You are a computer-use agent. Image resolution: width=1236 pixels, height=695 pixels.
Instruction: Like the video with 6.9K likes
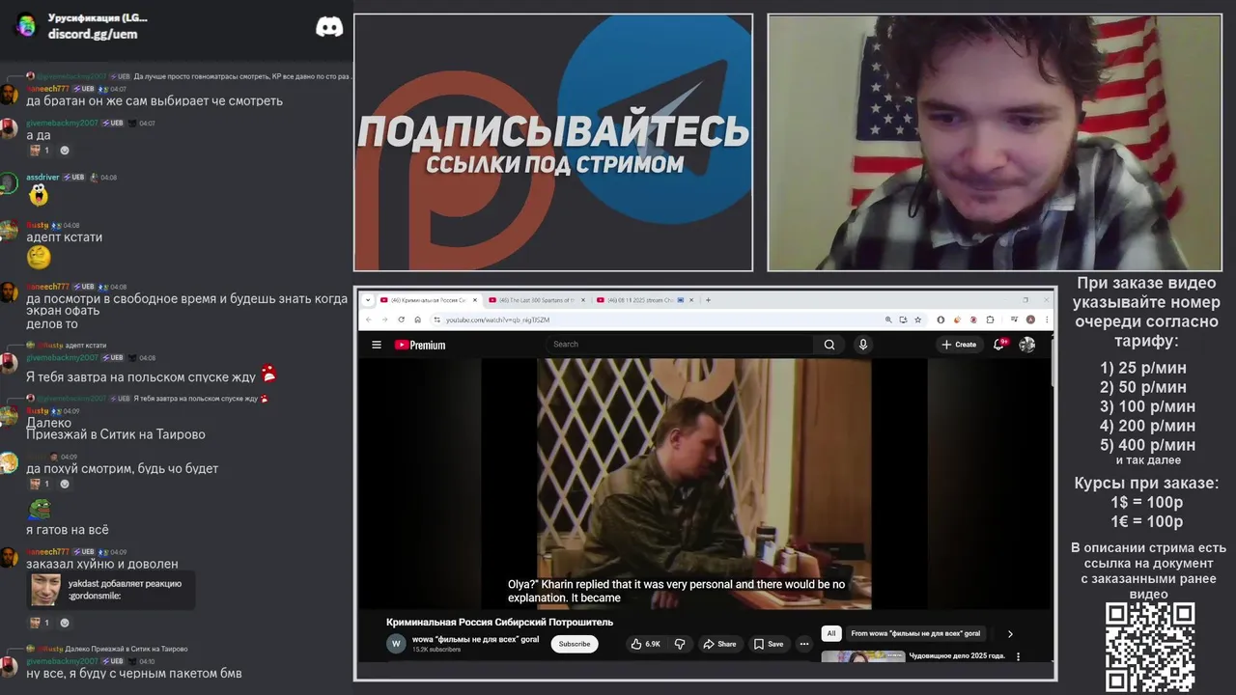[x=646, y=644]
